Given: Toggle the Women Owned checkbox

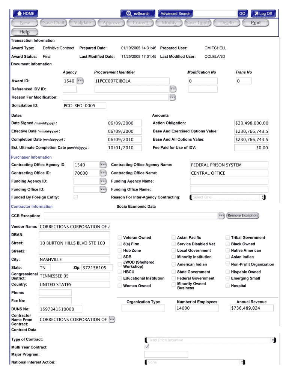Looking at the screenshot, I should coord(120,286).
